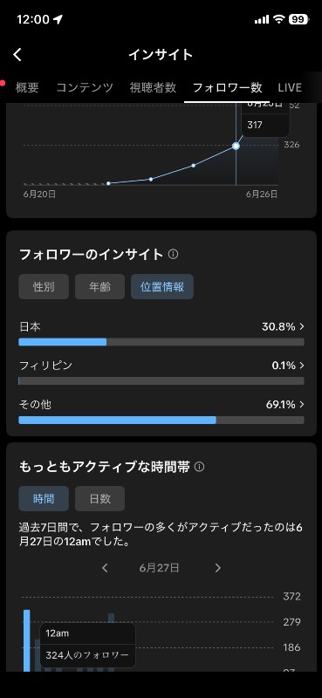Select the 時間 button

tap(44, 498)
